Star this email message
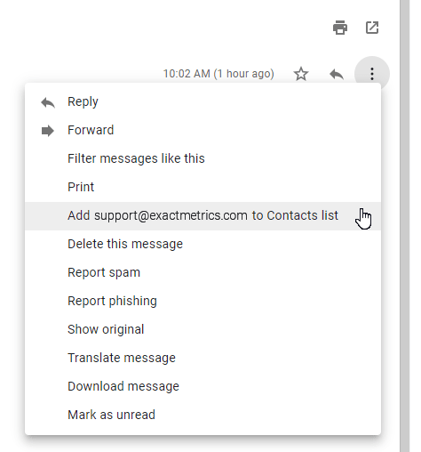Screen dimensions: 421x452 [x=301, y=74]
